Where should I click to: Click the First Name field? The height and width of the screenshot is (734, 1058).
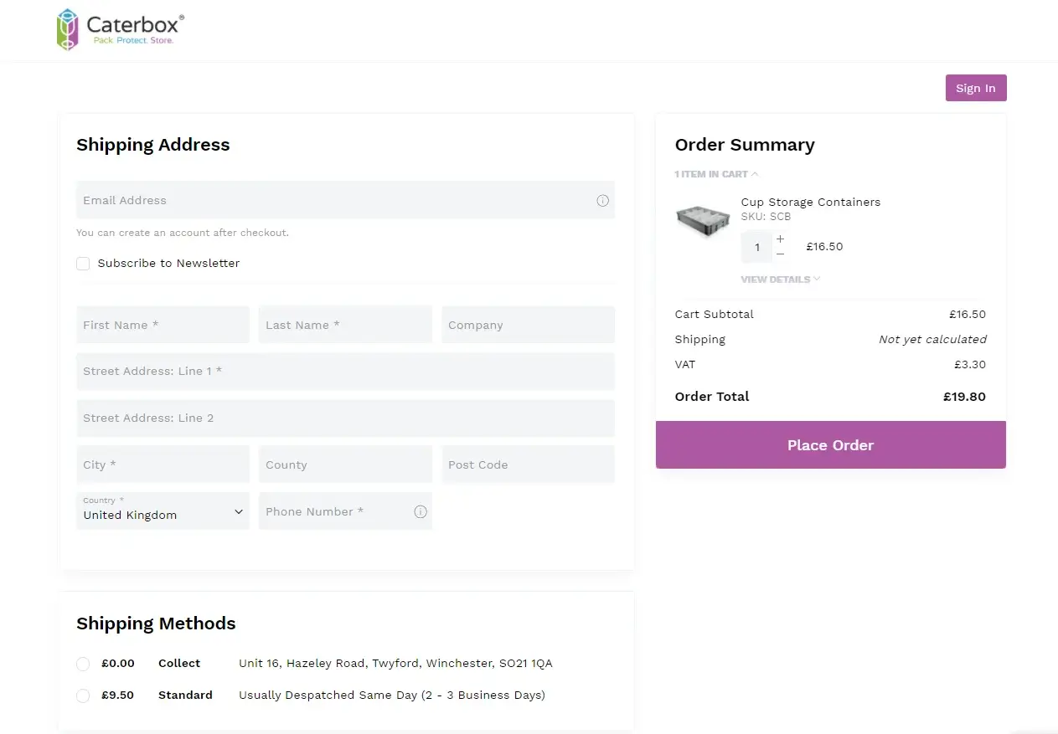[x=163, y=325]
